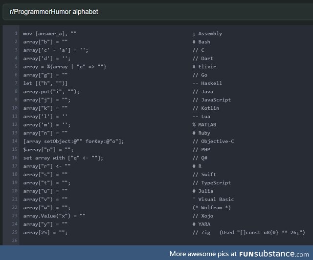Click the $array["p"] code line
The image size is (313, 260).
[x=48, y=150]
